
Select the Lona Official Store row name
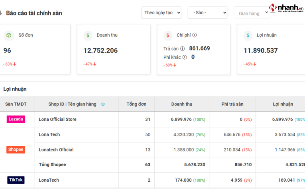pos(57,119)
